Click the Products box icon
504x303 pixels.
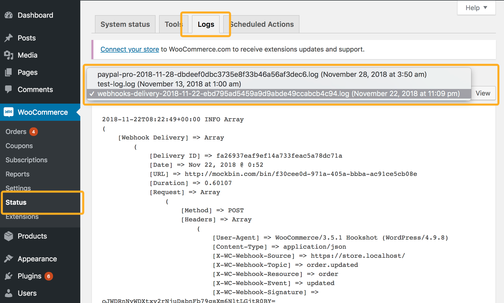coord(9,236)
